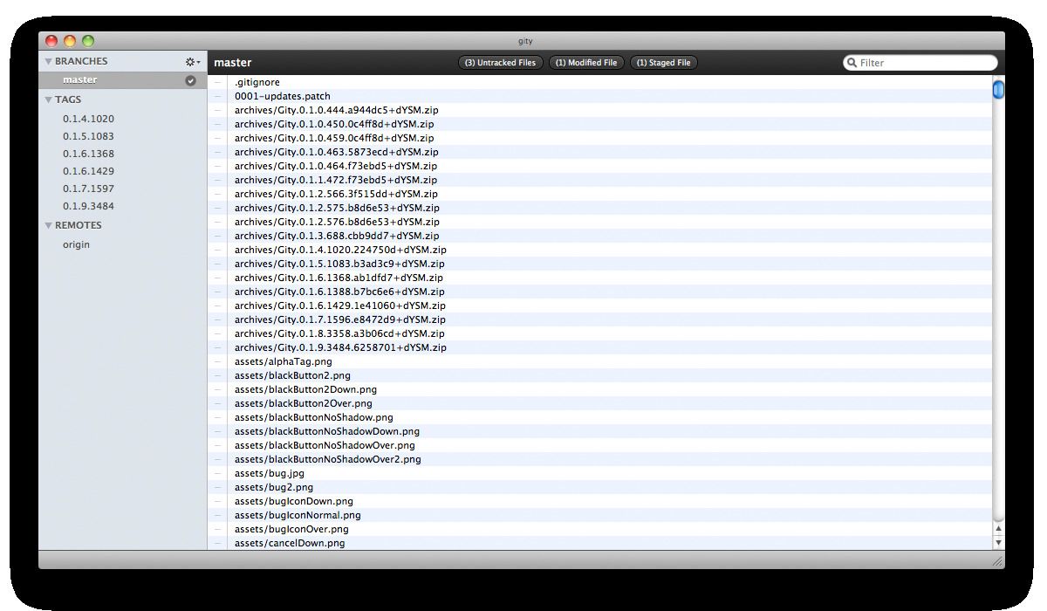The image size is (1047, 611).
Task: Collapse the TAGS section
Action: coord(49,99)
